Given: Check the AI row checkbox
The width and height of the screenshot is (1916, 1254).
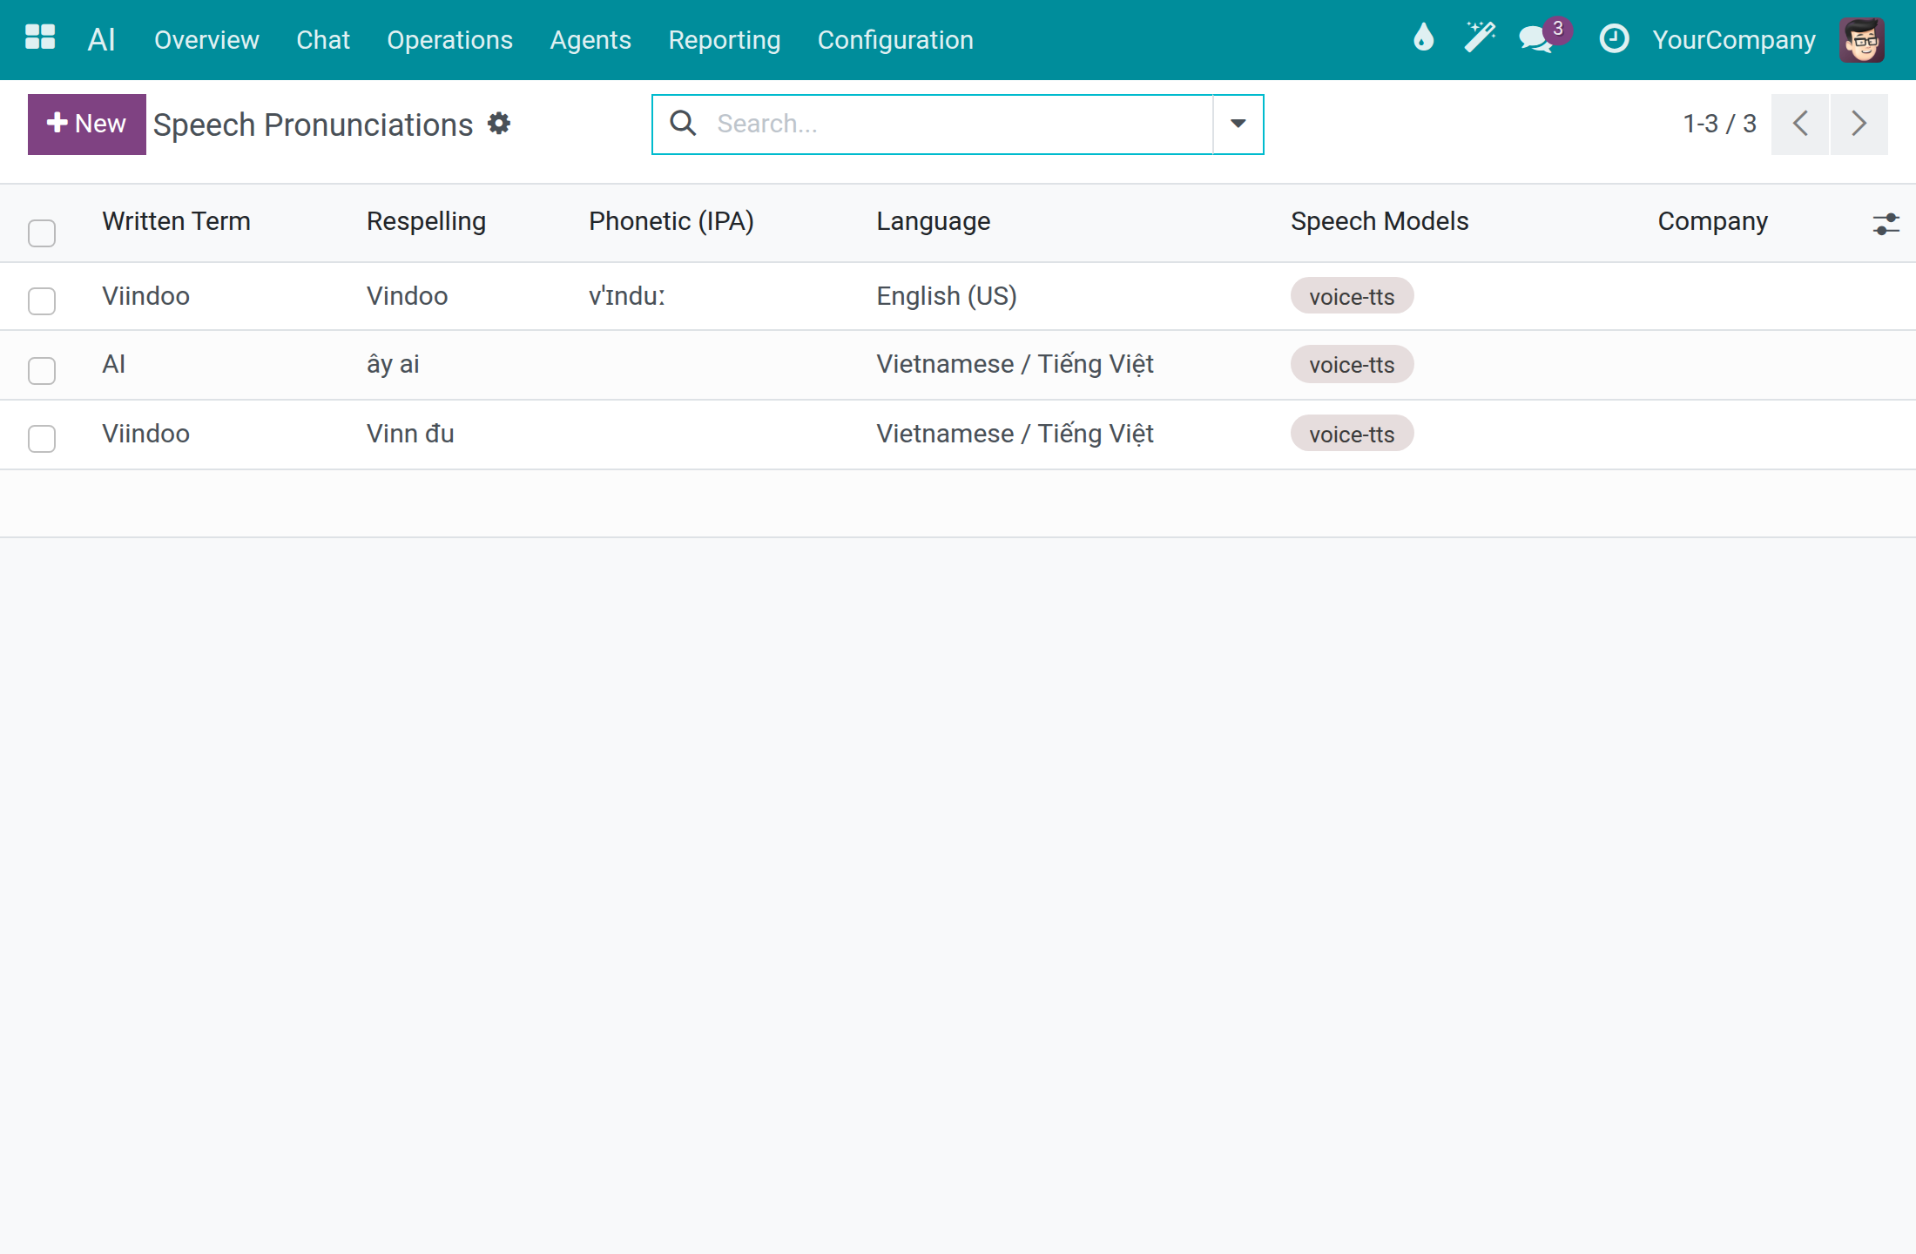Looking at the screenshot, I should tap(42, 370).
